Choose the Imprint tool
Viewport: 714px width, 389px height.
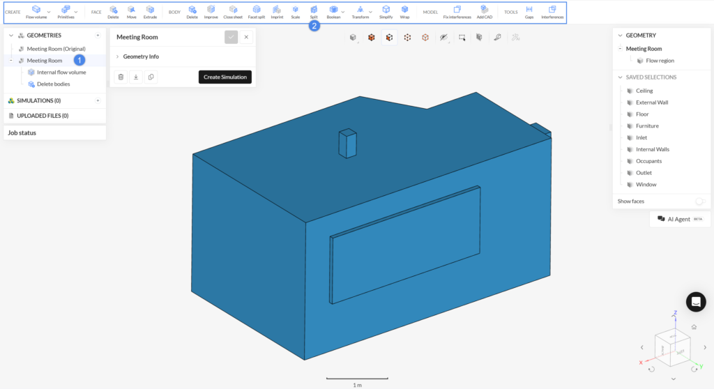tap(277, 12)
